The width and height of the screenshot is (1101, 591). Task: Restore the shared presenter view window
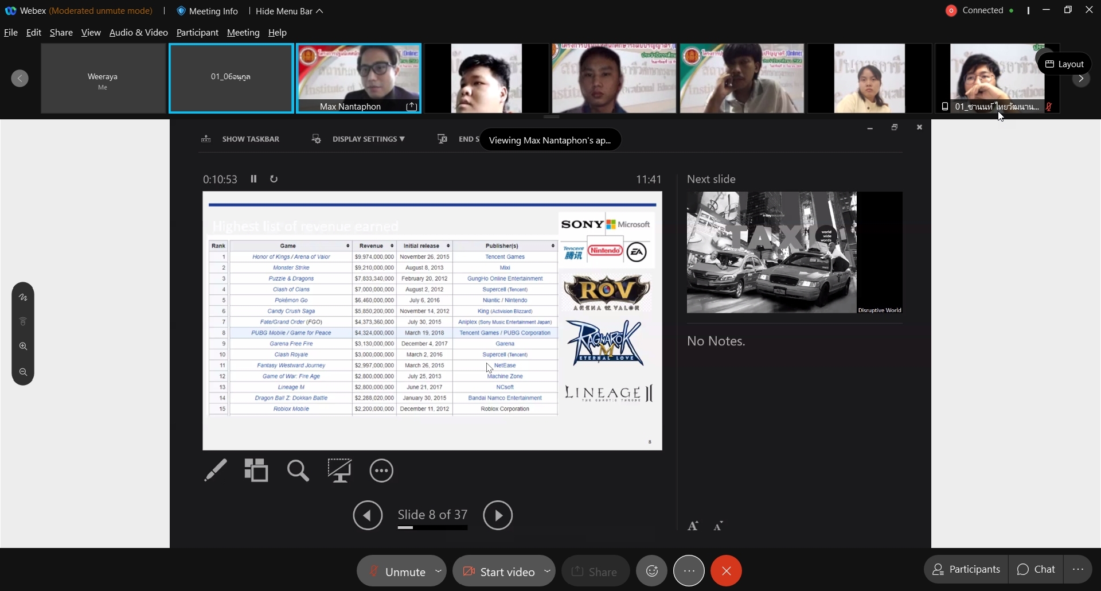click(x=895, y=128)
